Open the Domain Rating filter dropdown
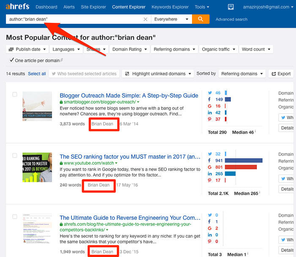The width and height of the screenshot is (296, 257). point(129,49)
